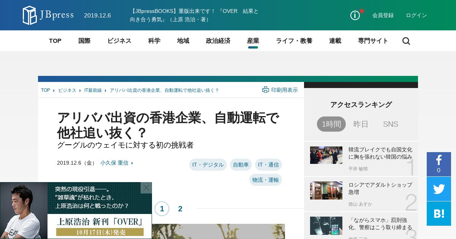Viewport: 456px width, 239px height.
Task: Open ranking headline 韓流ブレイクでも自国文化に胸を張れない
Action: tap(380, 153)
